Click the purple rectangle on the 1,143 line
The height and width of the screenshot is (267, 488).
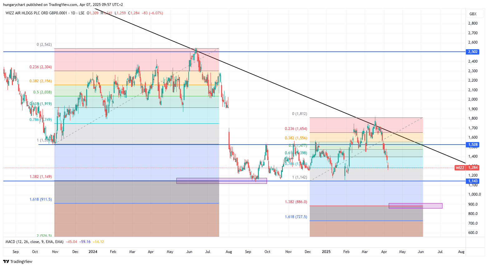(221, 181)
